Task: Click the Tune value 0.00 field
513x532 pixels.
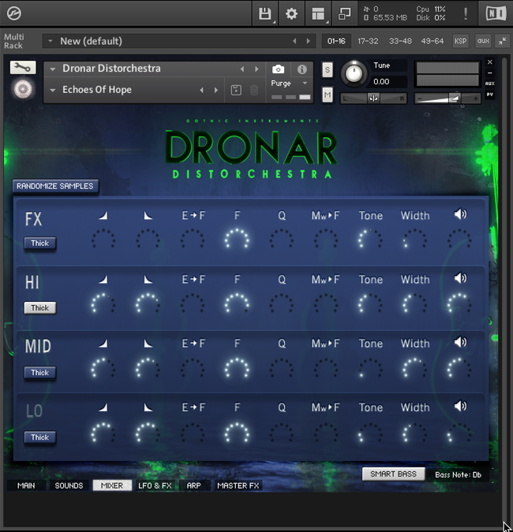Action: coord(389,81)
